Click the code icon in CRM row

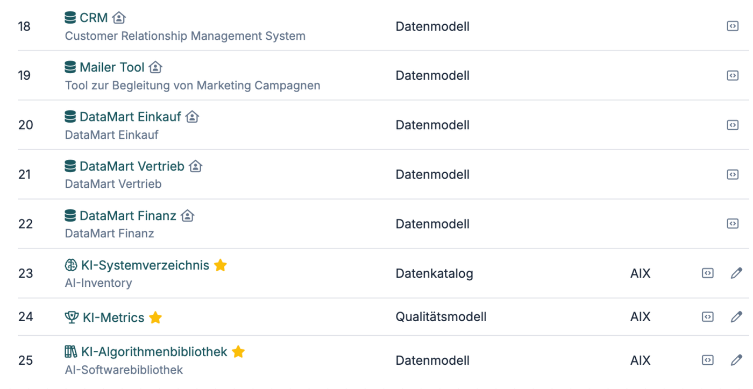pos(733,26)
